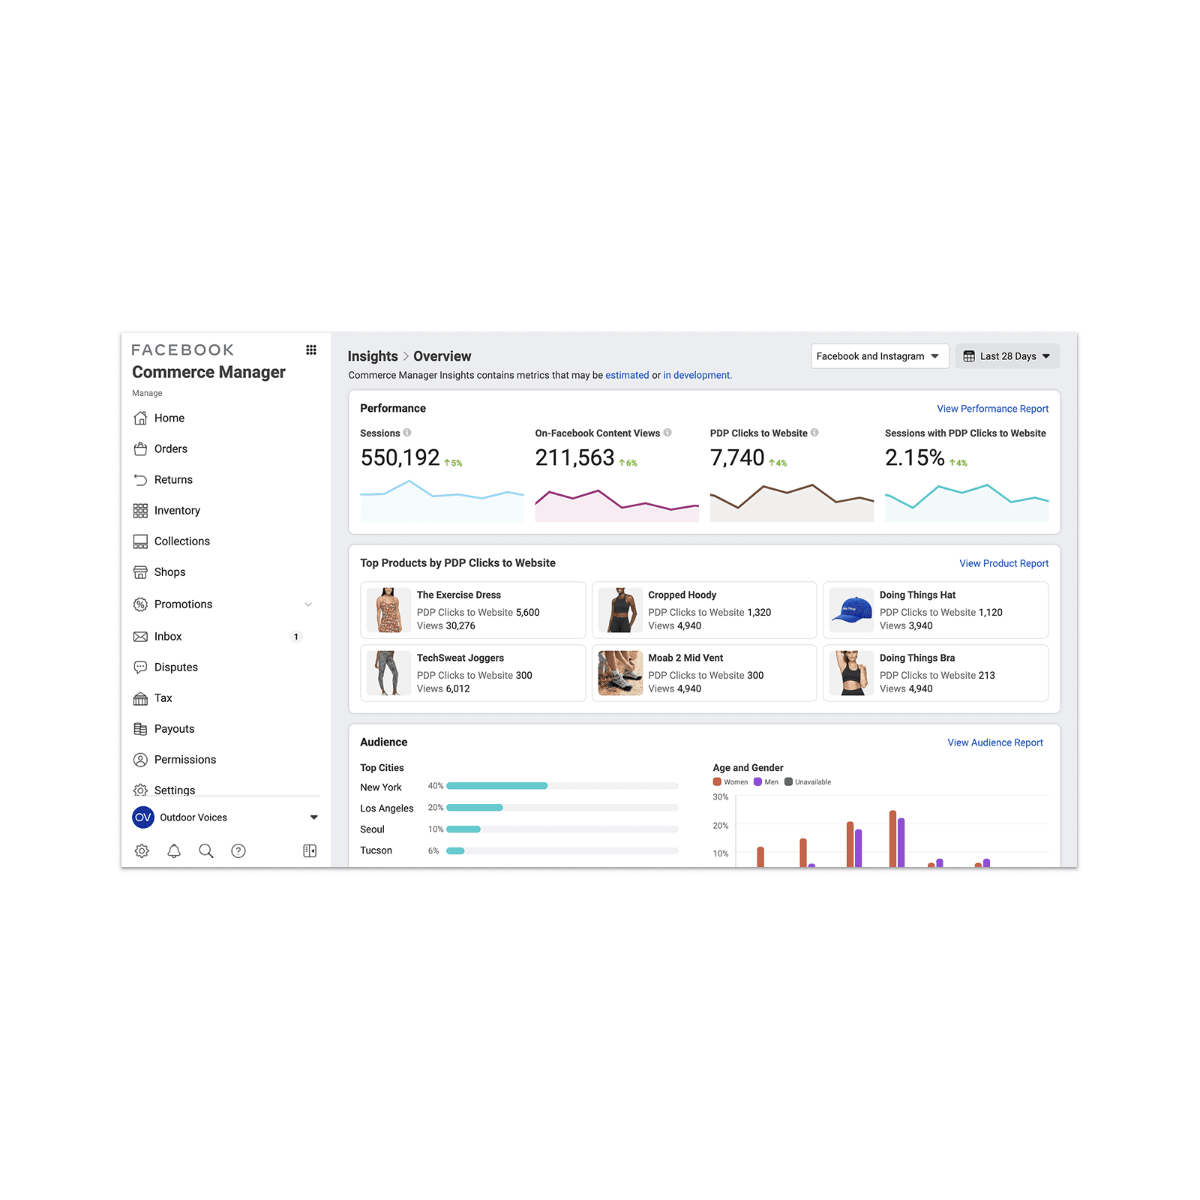Open Facebook and Instagram platform dropdown
This screenshot has width=1200, height=1200.
[880, 356]
